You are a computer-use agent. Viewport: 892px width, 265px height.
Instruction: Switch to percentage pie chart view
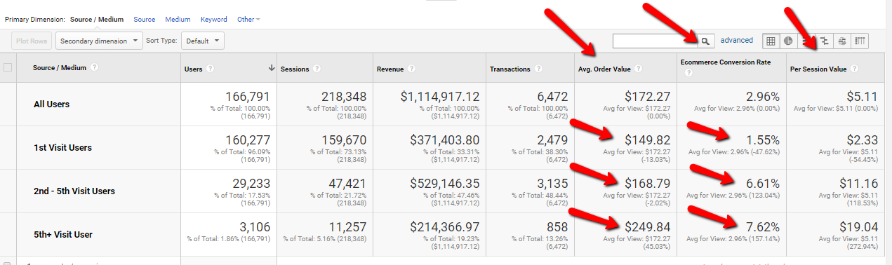788,41
